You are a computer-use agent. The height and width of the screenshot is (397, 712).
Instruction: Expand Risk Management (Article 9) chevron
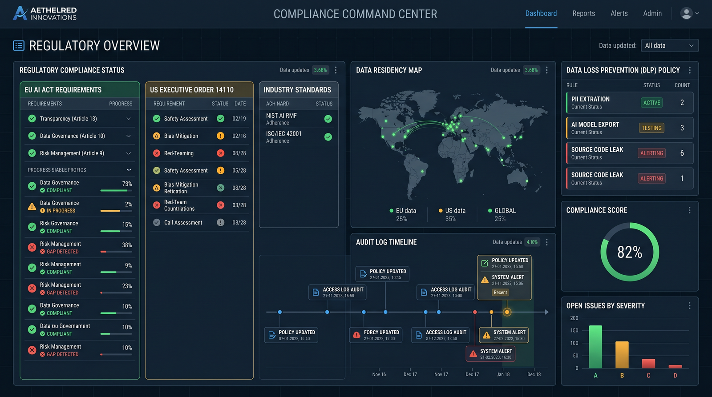(x=129, y=153)
